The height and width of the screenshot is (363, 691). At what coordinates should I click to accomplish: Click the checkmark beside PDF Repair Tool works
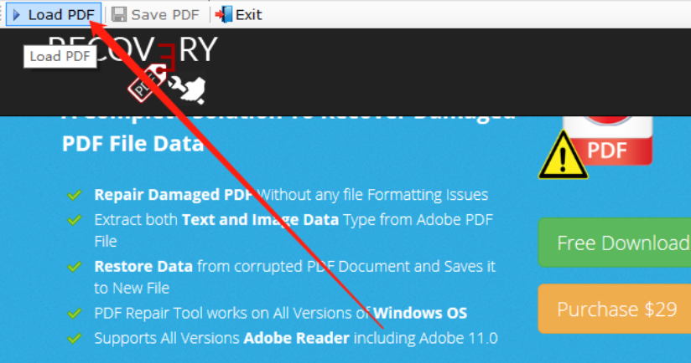pos(75,314)
